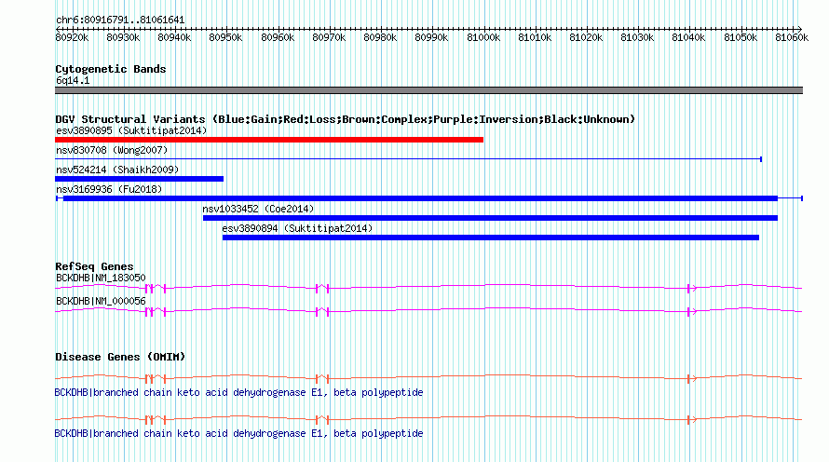This screenshot has height=462, width=829.
Task: Click the esv3890895 (Suktitipat2014) label
Action: coord(131,130)
